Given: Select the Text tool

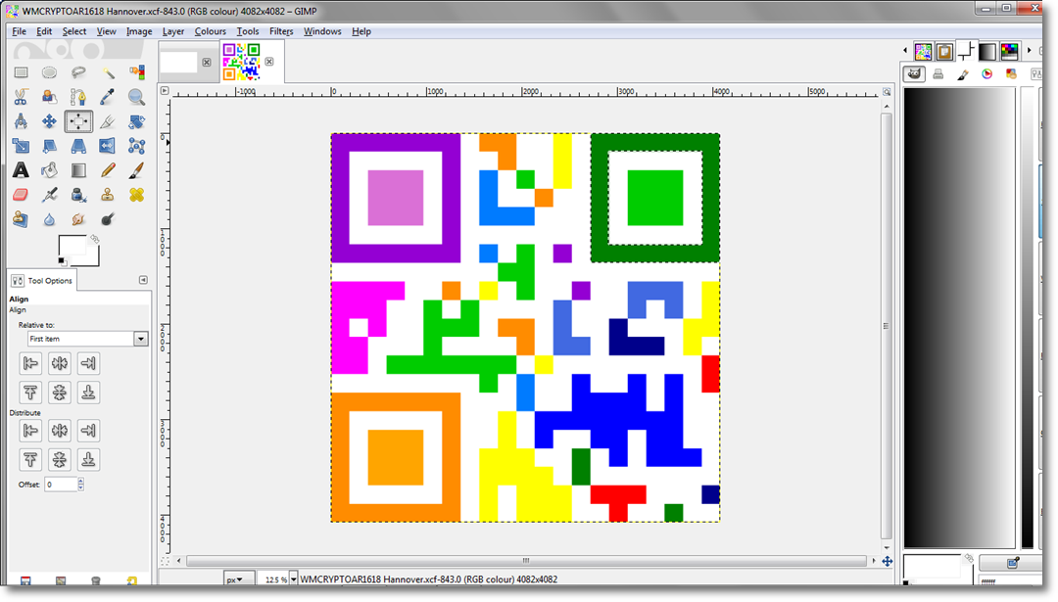Looking at the screenshot, I should tap(21, 170).
